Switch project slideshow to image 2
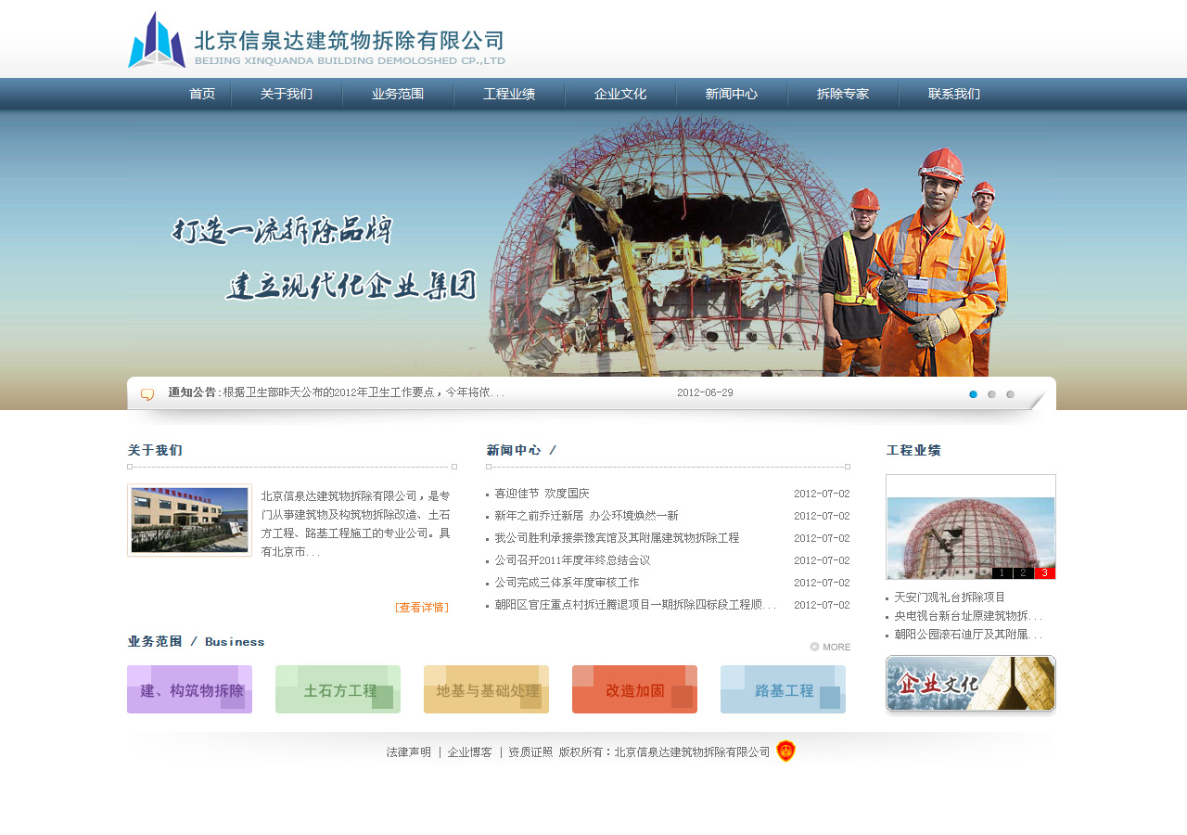Screen dimensions: 1187x835 pos(1023,572)
